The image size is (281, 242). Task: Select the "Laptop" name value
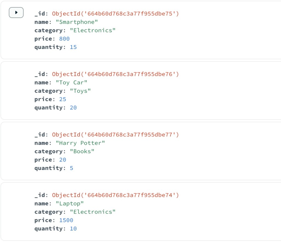70,204
